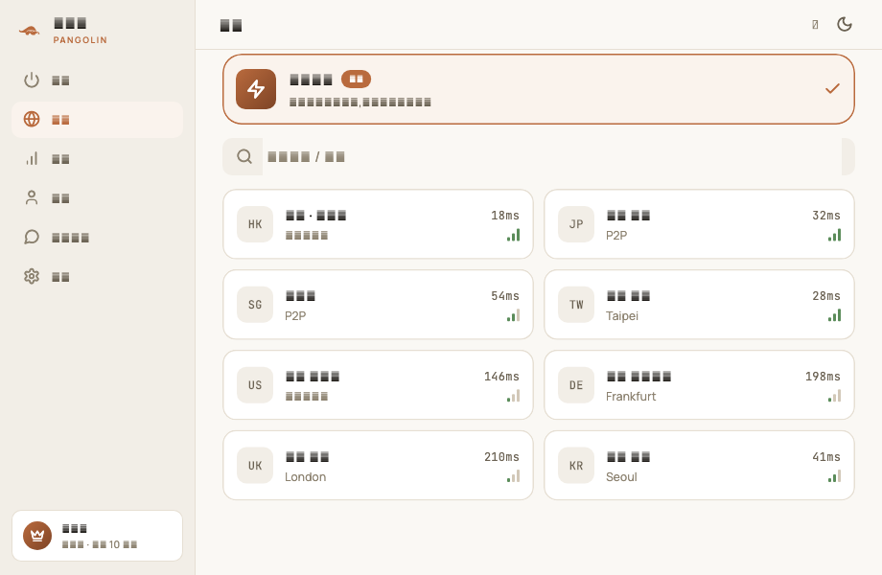Choose the SG P2P node at 54ms
Screen dimensions: 882x575
378,305
